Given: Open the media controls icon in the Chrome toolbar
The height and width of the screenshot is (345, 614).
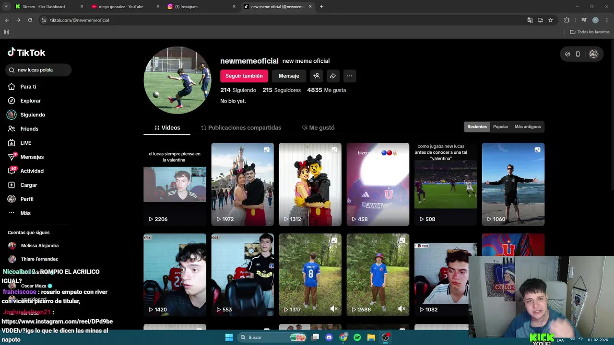Looking at the screenshot, I should (584, 20).
